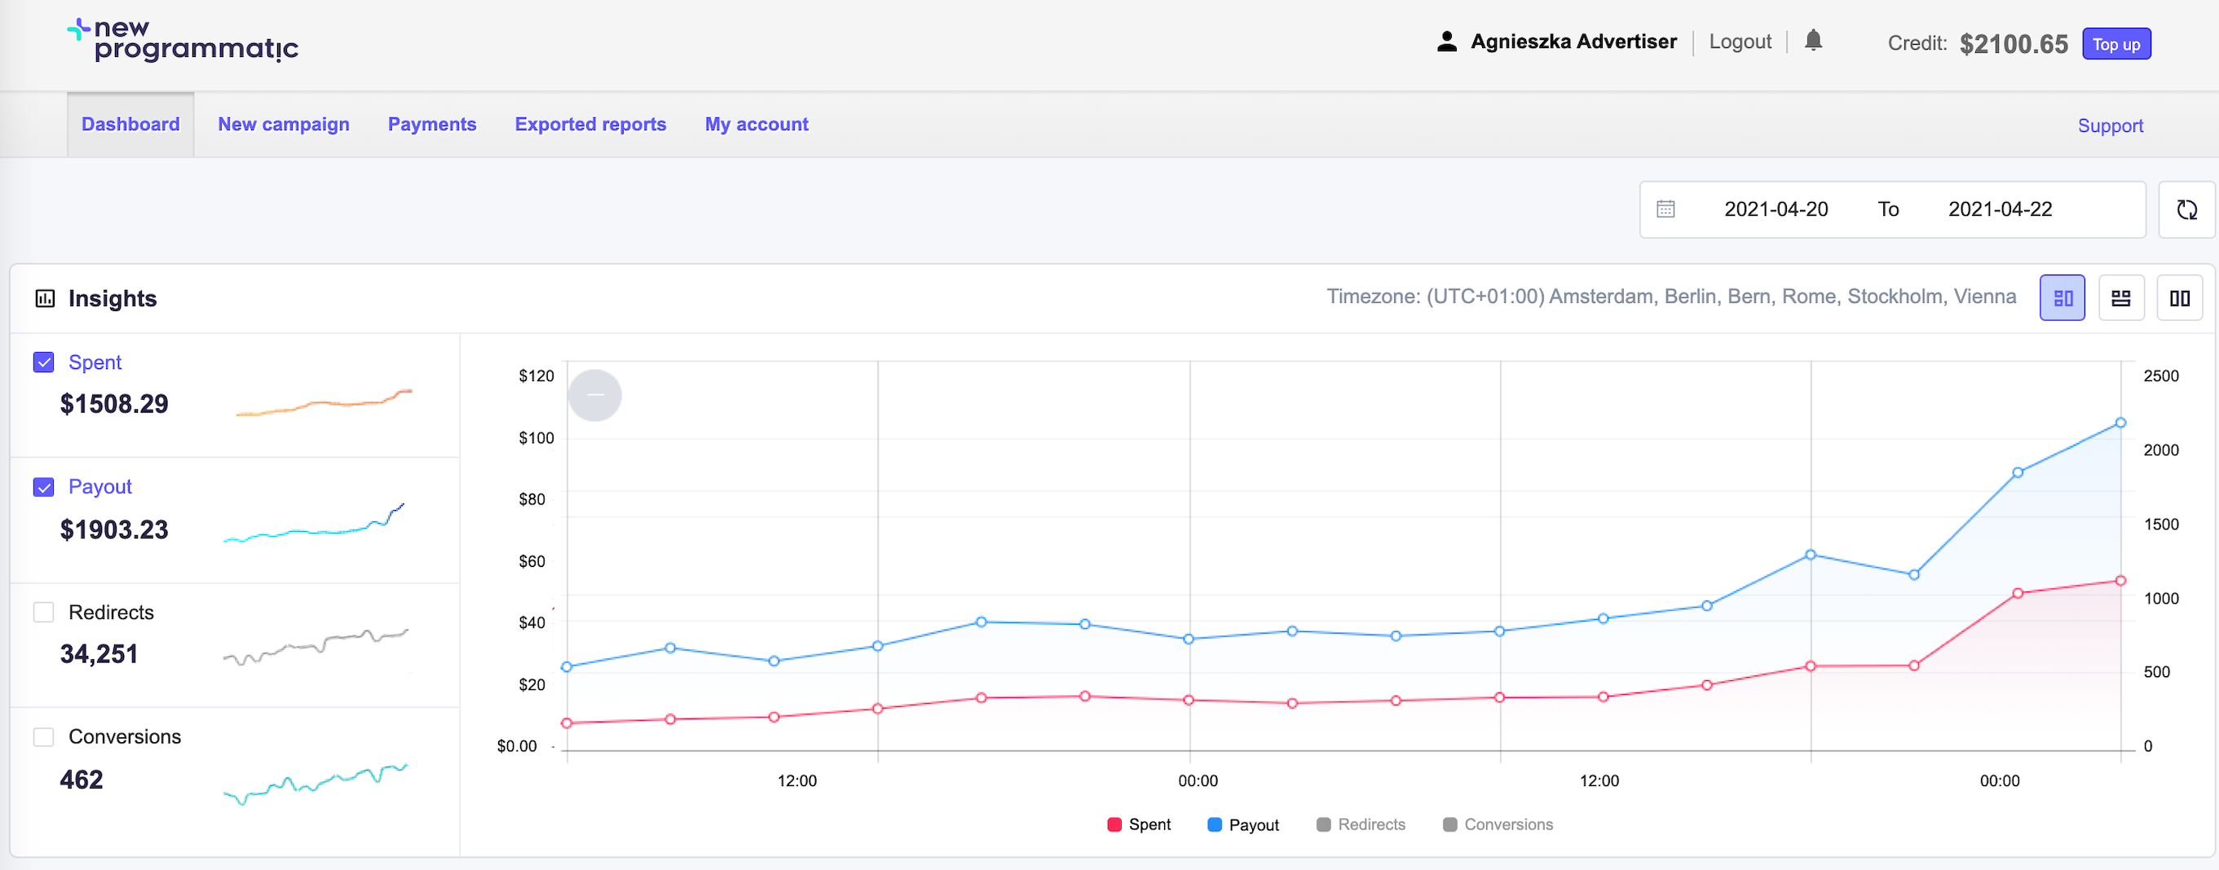Open the Payments tab
The height and width of the screenshot is (870, 2219).
[431, 124]
